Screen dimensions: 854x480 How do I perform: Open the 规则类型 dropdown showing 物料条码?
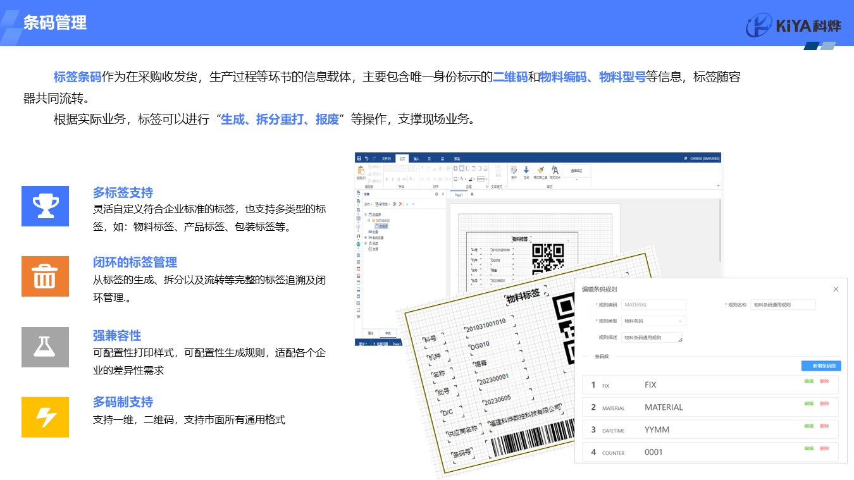pyautogui.click(x=653, y=321)
